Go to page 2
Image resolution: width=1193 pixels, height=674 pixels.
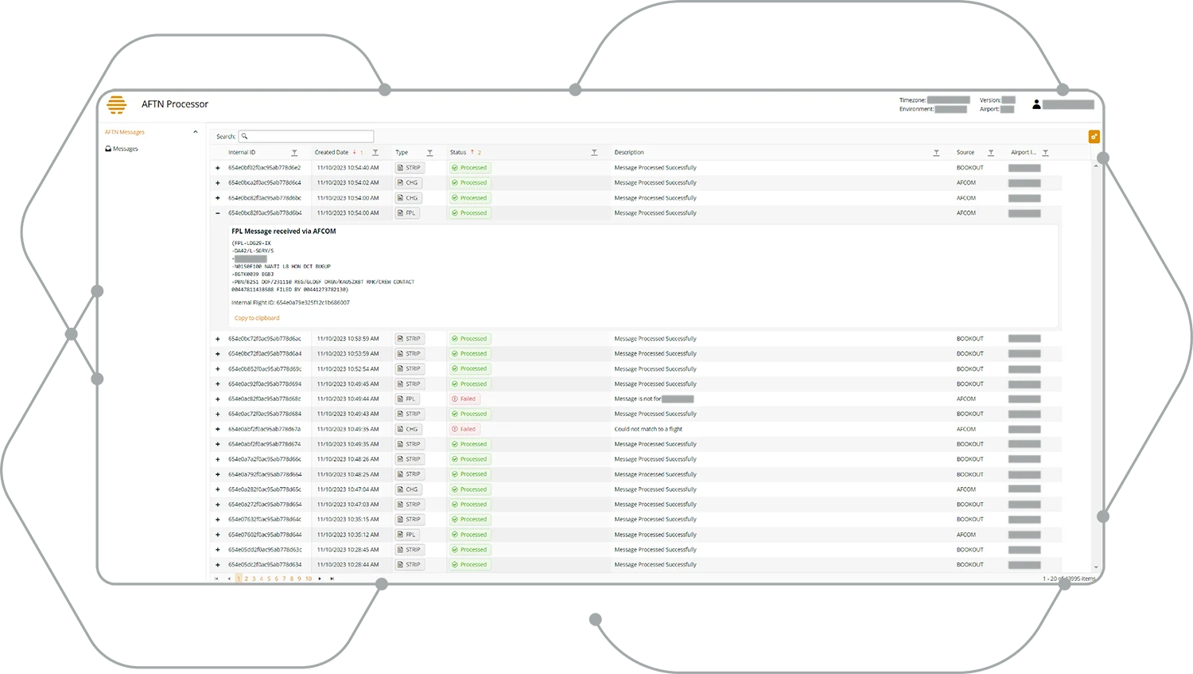247,579
